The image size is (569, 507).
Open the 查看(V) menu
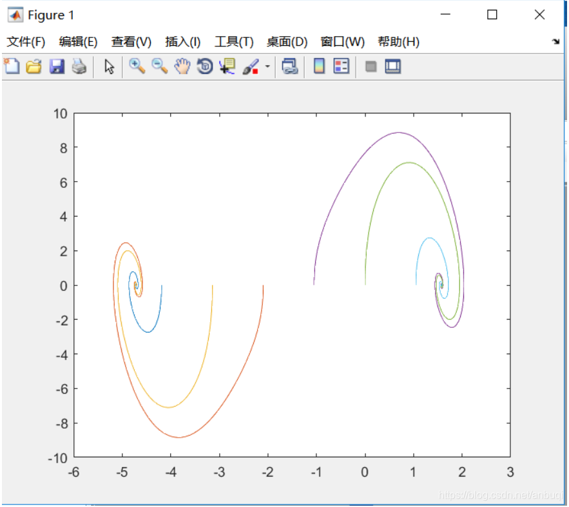coord(131,42)
